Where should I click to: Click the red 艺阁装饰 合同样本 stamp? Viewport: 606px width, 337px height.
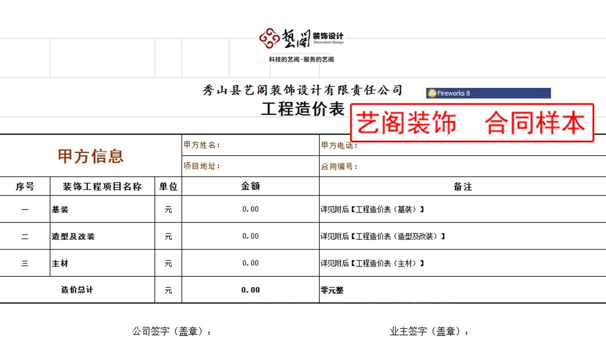tap(472, 123)
